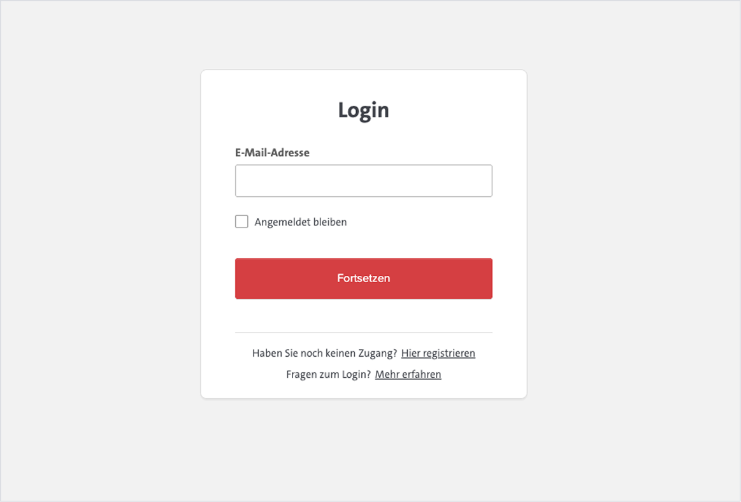741x502 pixels.
Task: Click the gray background outside the login card
Action: coord(96,255)
